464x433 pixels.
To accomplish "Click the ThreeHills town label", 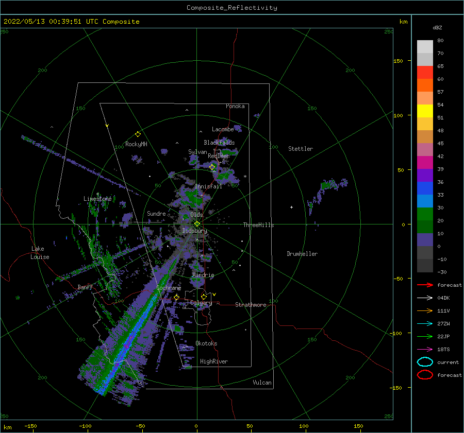I will 258,225.
